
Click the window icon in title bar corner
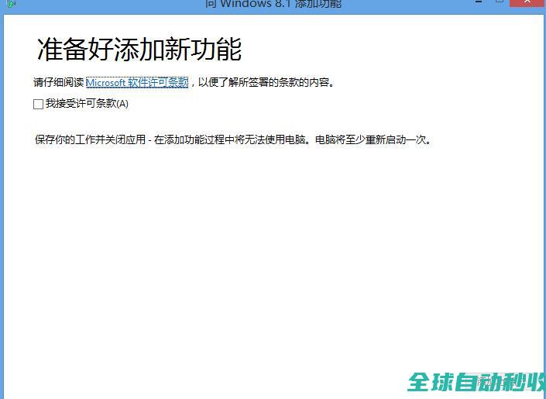(10, 4)
